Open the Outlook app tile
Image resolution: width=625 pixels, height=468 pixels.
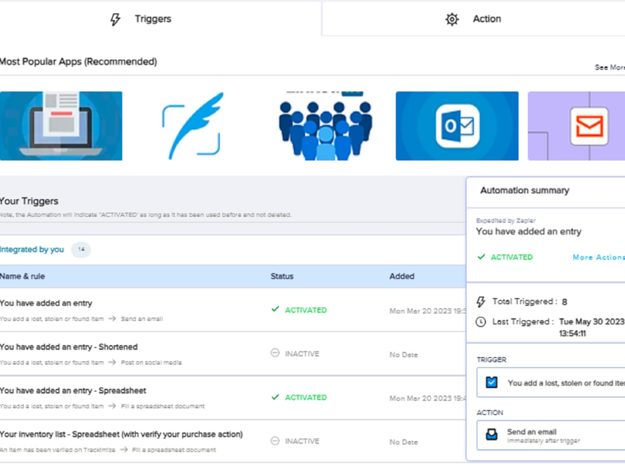(x=457, y=126)
